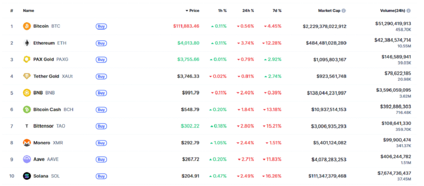This screenshot has width=424, height=186.
Task: Click the PAX Gold logo icon
Action: 27,59
